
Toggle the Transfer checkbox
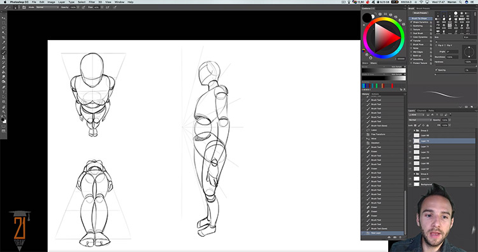(x=411, y=41)
